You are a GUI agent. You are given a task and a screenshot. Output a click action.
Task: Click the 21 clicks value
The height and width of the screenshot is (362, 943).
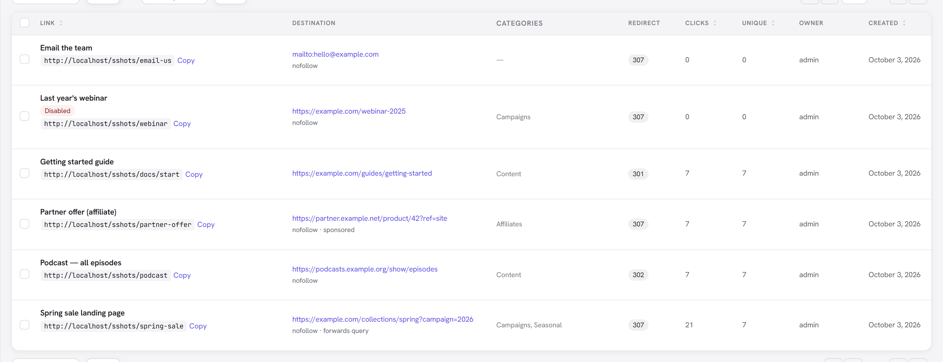(689, 325)
